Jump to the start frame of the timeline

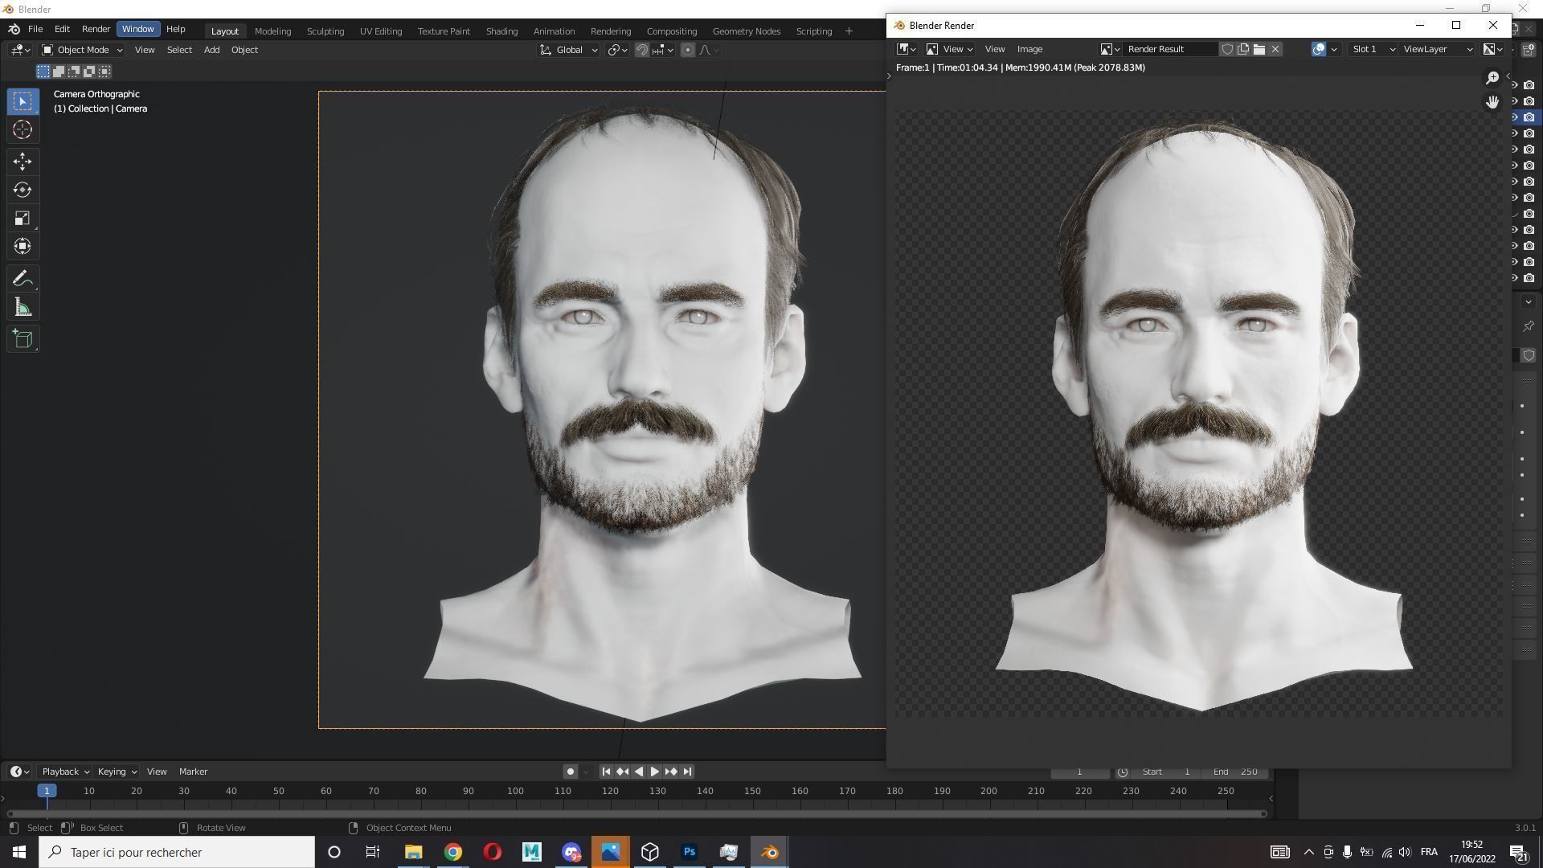(x=606, y=772)
